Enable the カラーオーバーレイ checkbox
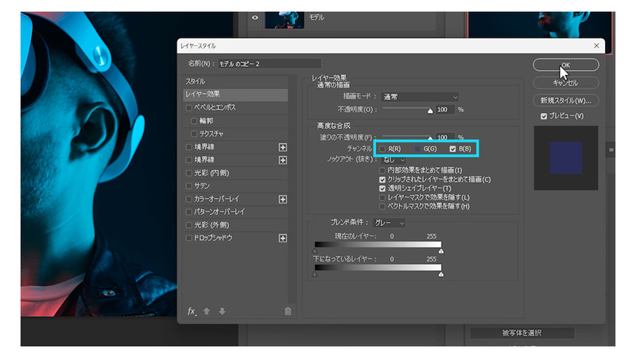 188,199
